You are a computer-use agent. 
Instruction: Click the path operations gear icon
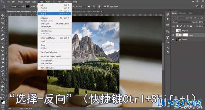tap(105, 6)
